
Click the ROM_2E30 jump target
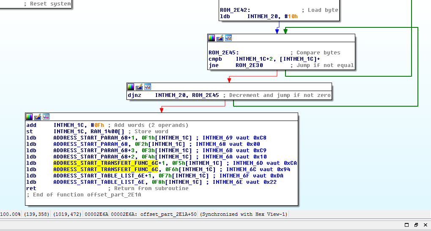point(249,65)
